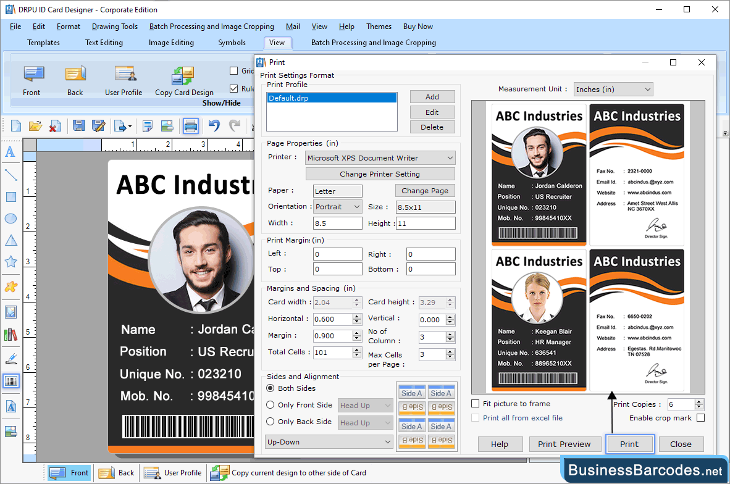Select Both Sides radio button
The width and height of the screenshot is (730, 484).
point(270,388)
